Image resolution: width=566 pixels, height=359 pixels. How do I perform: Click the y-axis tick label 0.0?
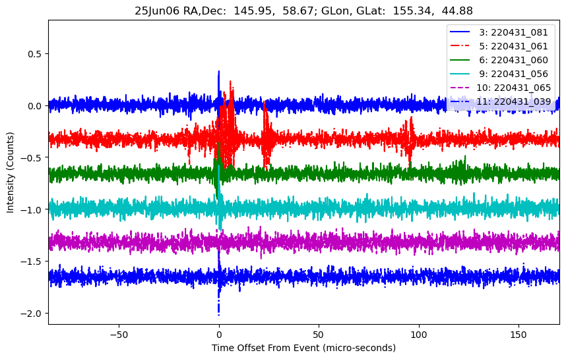35,106
